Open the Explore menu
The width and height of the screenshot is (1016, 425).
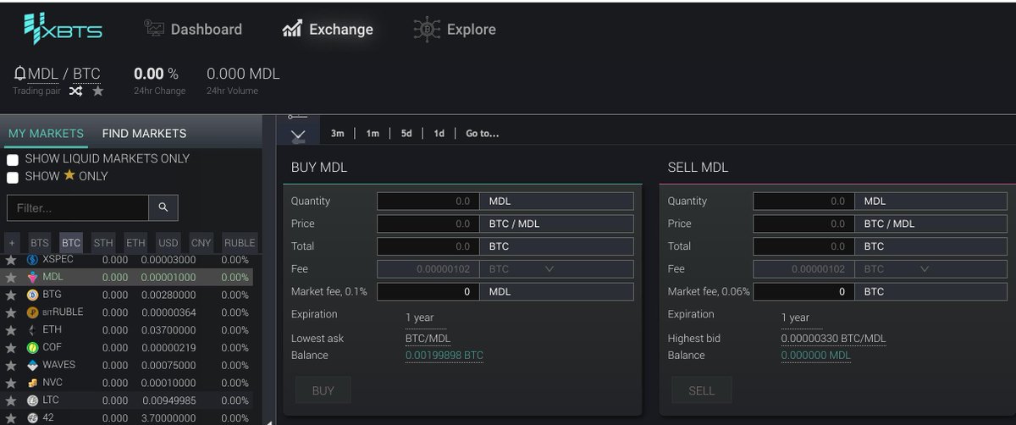[x=455, y=29]
